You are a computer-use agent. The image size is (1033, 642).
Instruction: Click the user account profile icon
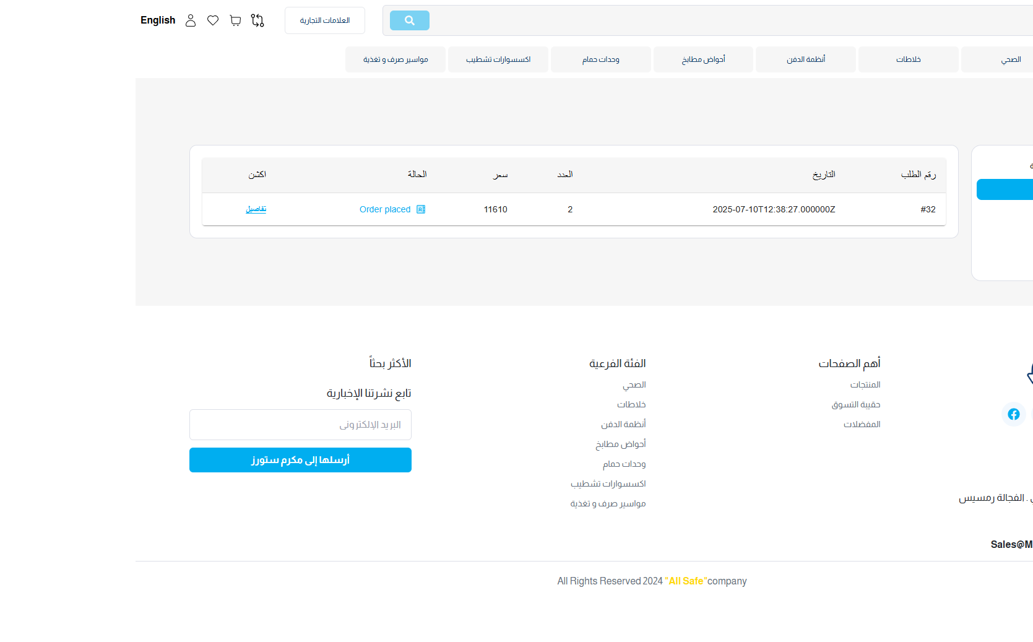pyautogui.click(x=191, y=20)
